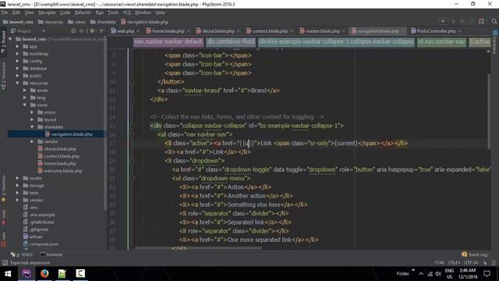Open the Windows Start menu

tap(9, 274)
